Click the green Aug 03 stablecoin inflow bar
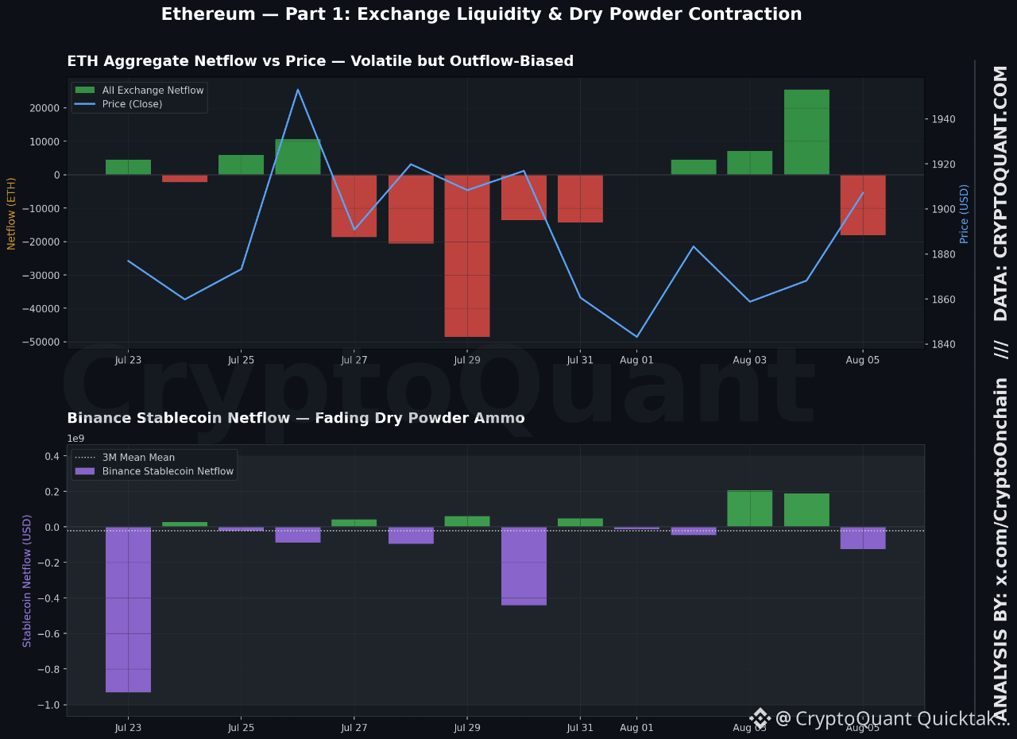 (x=750, y=509)
